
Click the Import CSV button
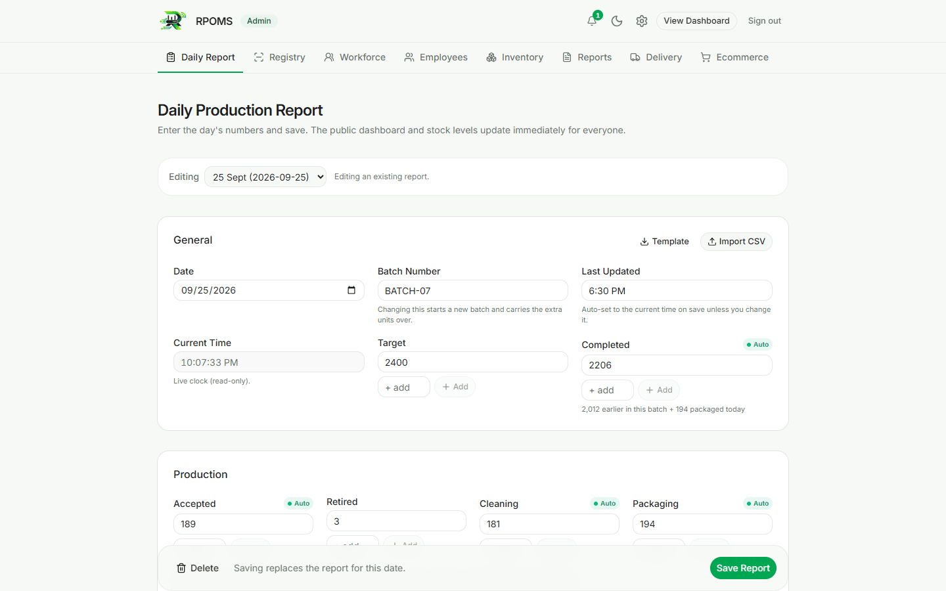point(736,242)
